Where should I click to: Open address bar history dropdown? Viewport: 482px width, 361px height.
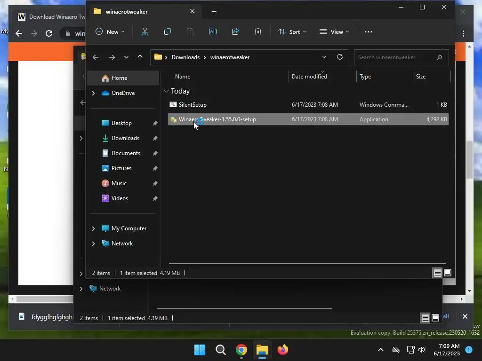(324, 57)
